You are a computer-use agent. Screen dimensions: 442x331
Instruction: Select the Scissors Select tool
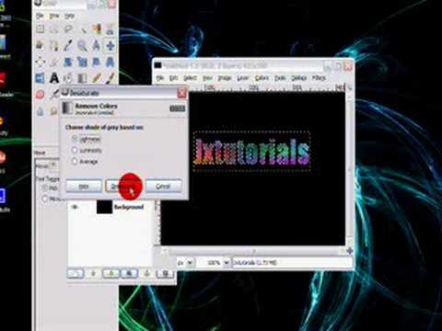[x=110, y=29]
